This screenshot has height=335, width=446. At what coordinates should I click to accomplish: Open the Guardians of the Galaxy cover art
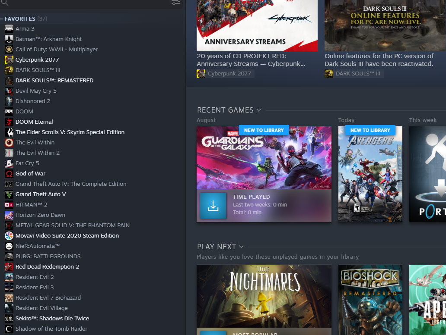click(264, 158)
